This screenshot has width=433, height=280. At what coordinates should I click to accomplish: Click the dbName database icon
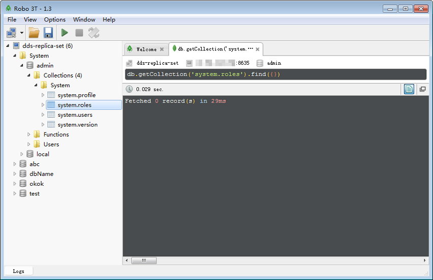click(23, 174)
